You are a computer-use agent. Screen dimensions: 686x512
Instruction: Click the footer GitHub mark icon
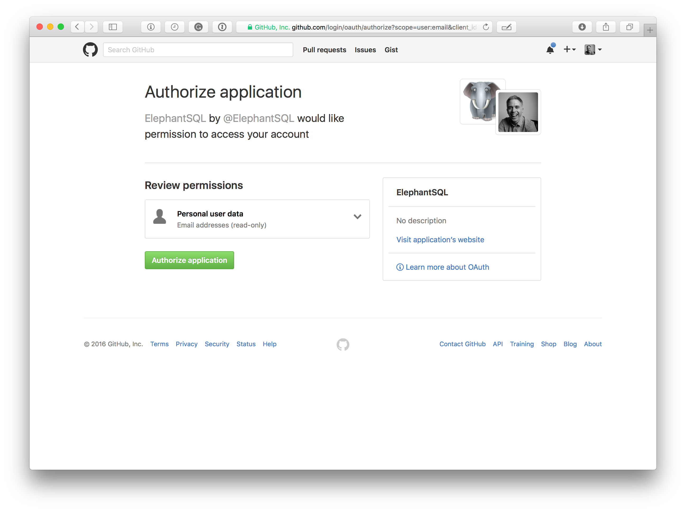(343, 344)
